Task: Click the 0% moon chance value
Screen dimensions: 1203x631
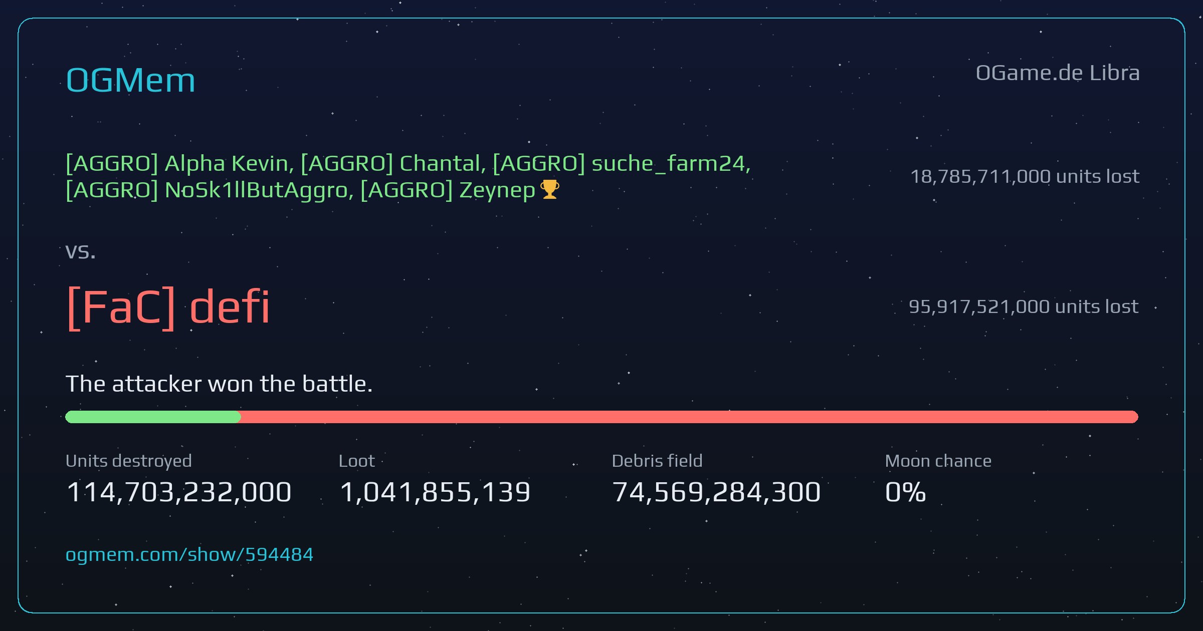Action: (x=905, y=492)
